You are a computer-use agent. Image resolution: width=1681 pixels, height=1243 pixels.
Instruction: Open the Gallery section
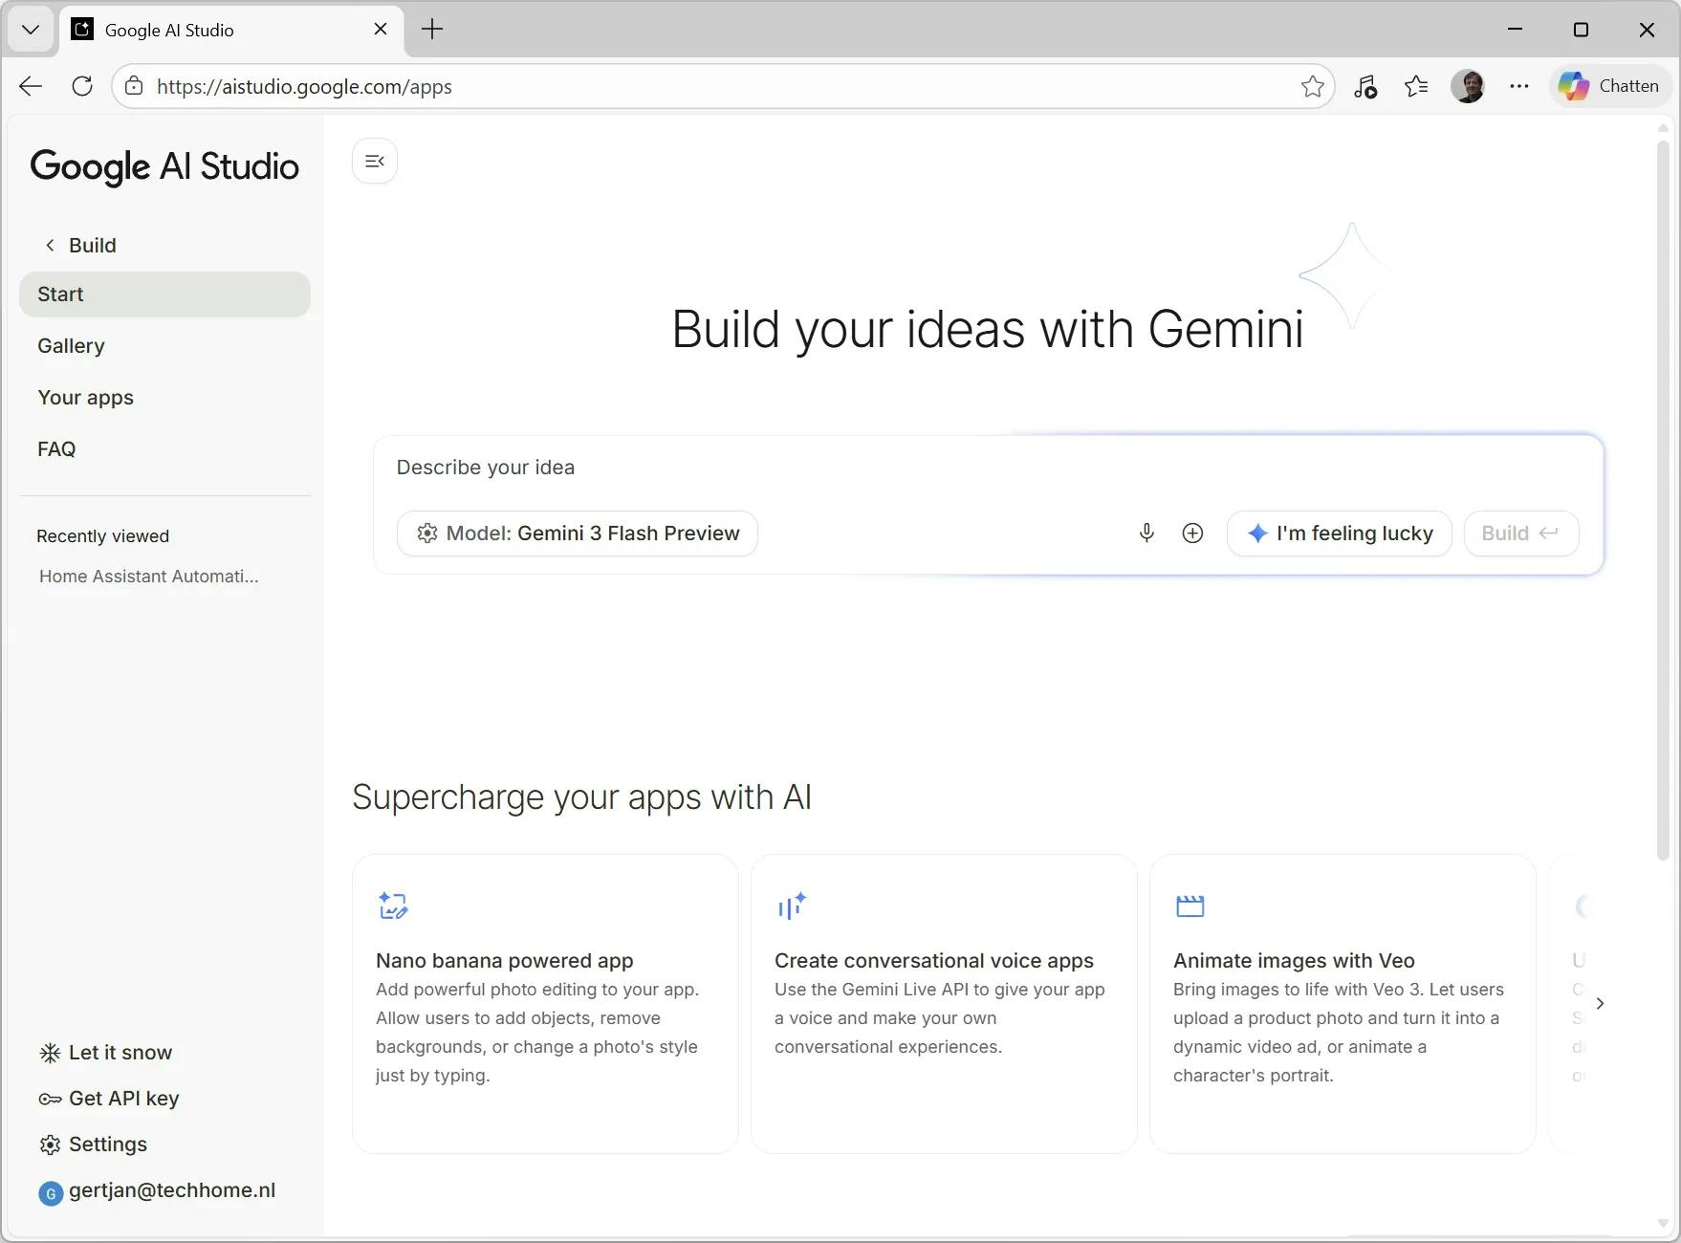(x=71, y=346)
